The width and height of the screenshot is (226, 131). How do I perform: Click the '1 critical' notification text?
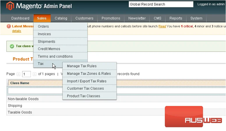187,26
